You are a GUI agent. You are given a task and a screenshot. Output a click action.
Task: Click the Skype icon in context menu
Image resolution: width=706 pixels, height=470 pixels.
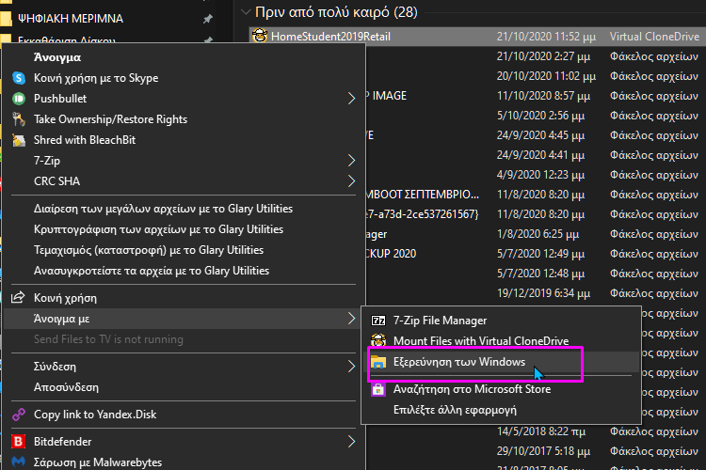point(19,78)
